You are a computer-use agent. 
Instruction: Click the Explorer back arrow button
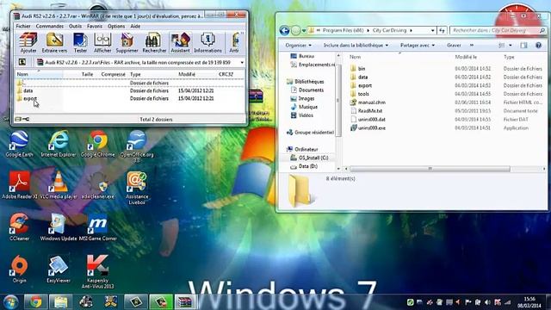(x=284, y=31)
